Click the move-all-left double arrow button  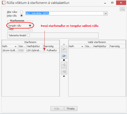point(64,71)
